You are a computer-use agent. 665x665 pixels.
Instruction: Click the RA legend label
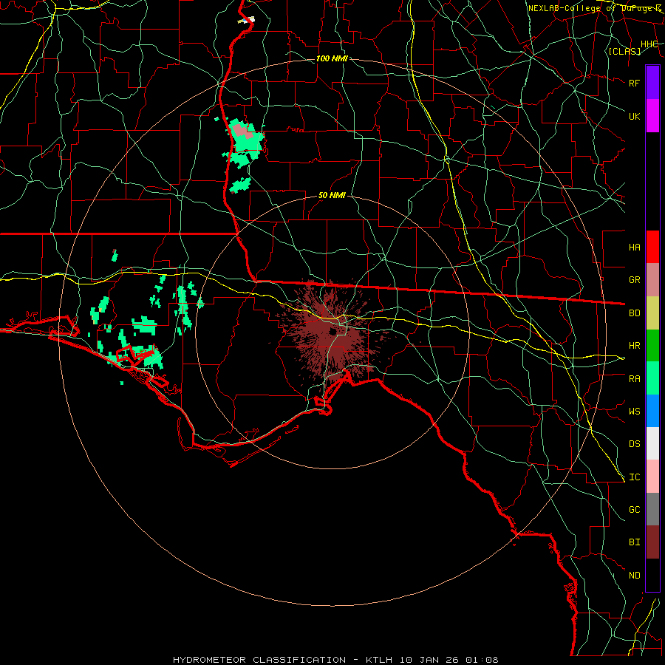(634, 378)
